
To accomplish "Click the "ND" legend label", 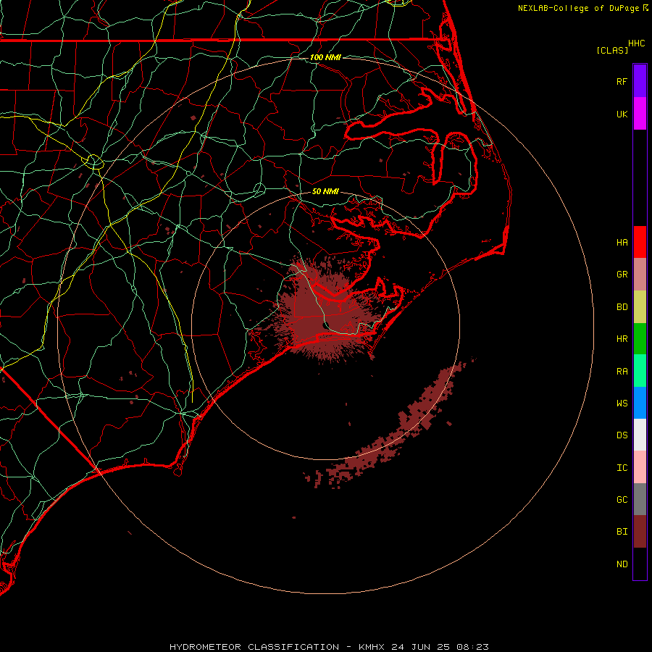I will (x=622, y=564).
